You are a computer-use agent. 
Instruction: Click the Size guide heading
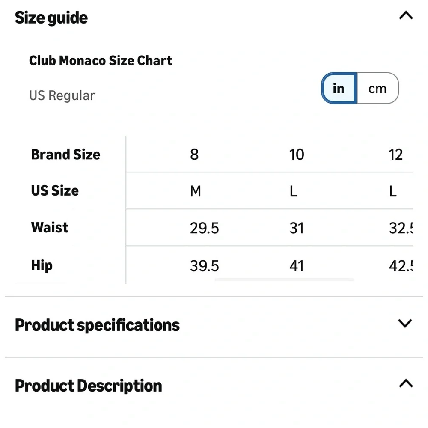click(51, 18)
